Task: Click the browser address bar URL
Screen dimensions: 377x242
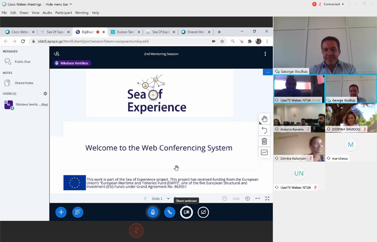Action: pyautogui.click(x=93, y=41)
